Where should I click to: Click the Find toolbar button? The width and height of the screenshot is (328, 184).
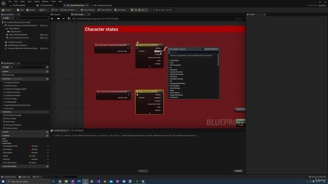(x=55, y=10)
